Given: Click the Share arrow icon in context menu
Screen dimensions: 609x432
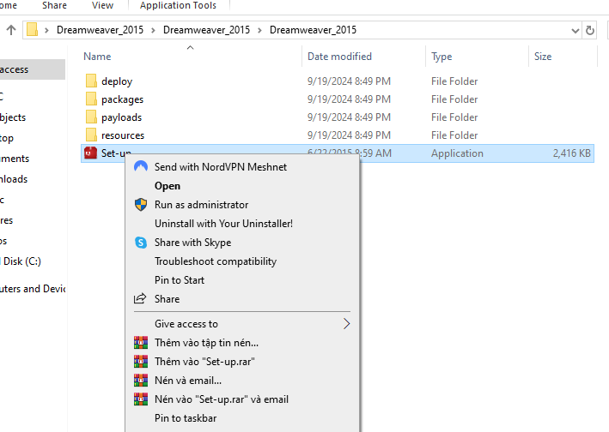Looking at the screenshot, I should click(140, 298).
